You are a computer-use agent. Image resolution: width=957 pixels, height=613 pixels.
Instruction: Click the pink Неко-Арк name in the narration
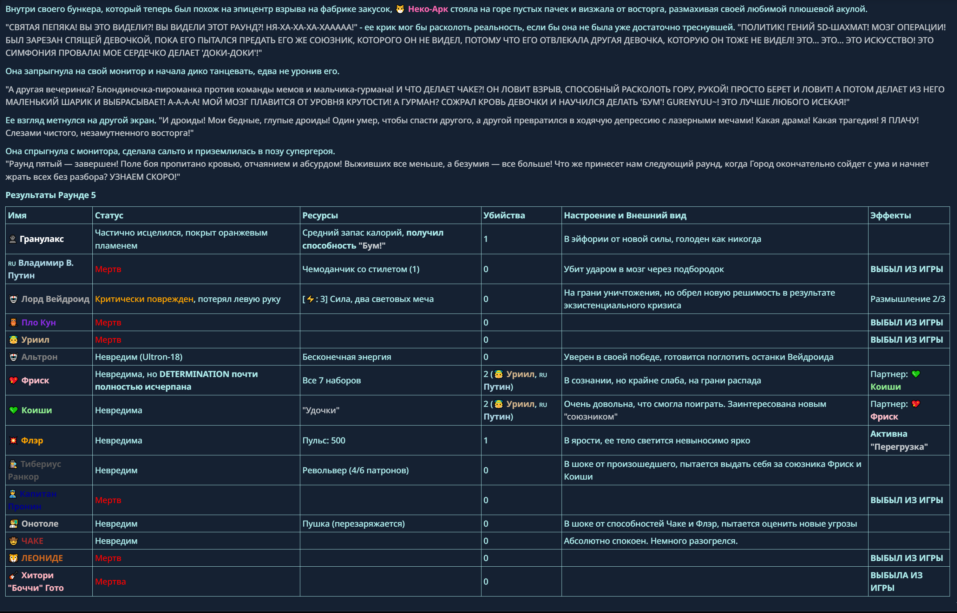[x=428, y=9]
